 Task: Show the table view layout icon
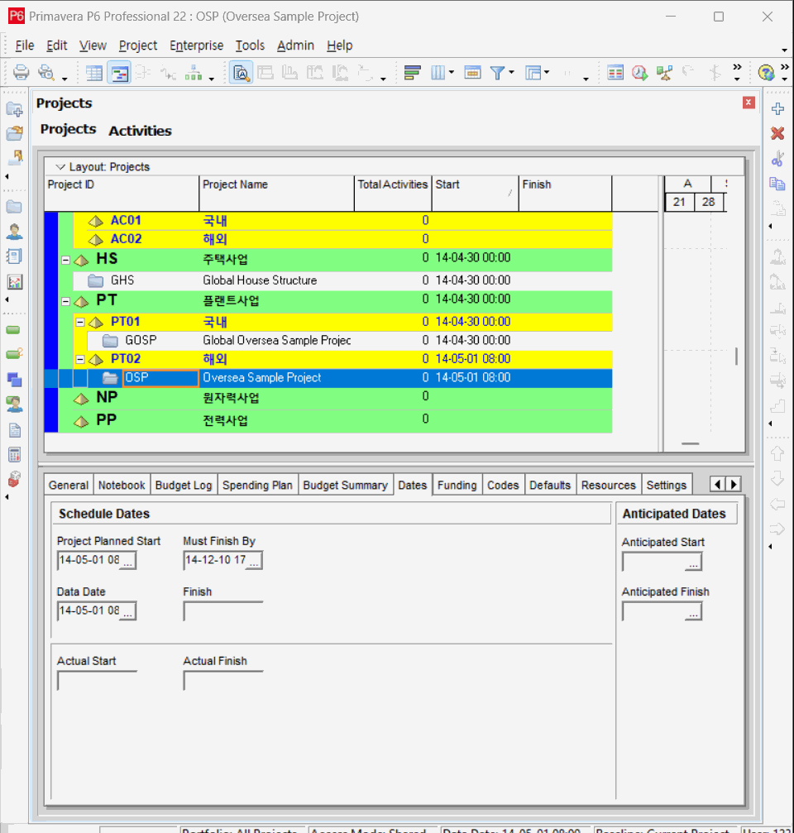[x=94, y=73]
